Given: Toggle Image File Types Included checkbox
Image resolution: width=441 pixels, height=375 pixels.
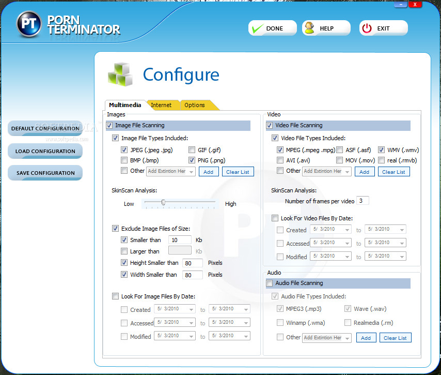Looking at the screenshot, I should (115, 138).
